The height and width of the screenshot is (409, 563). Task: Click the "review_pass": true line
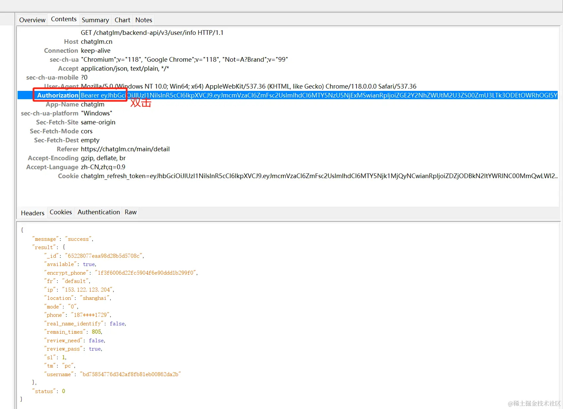(x=73, y=349)
